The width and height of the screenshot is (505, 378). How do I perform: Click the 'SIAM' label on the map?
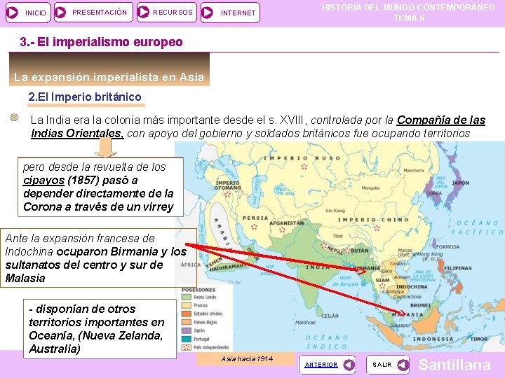383,280
